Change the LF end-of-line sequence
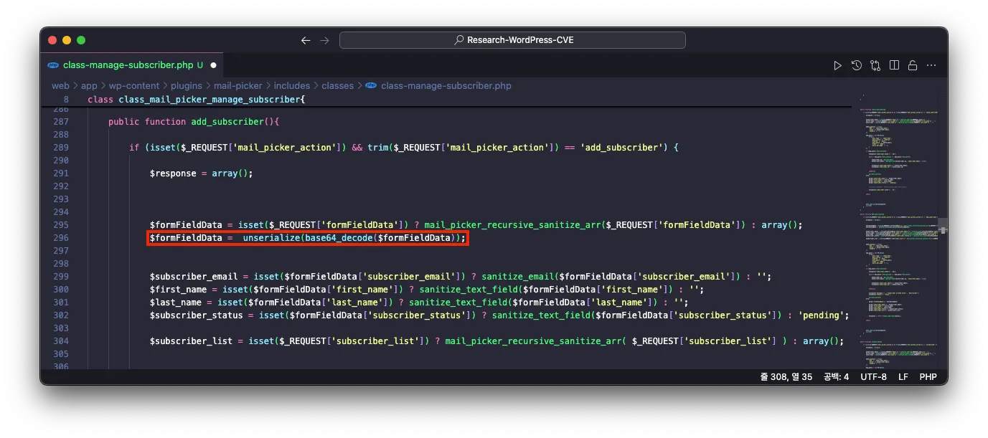The width and height of the screenshot is (988, 438). 903,377
